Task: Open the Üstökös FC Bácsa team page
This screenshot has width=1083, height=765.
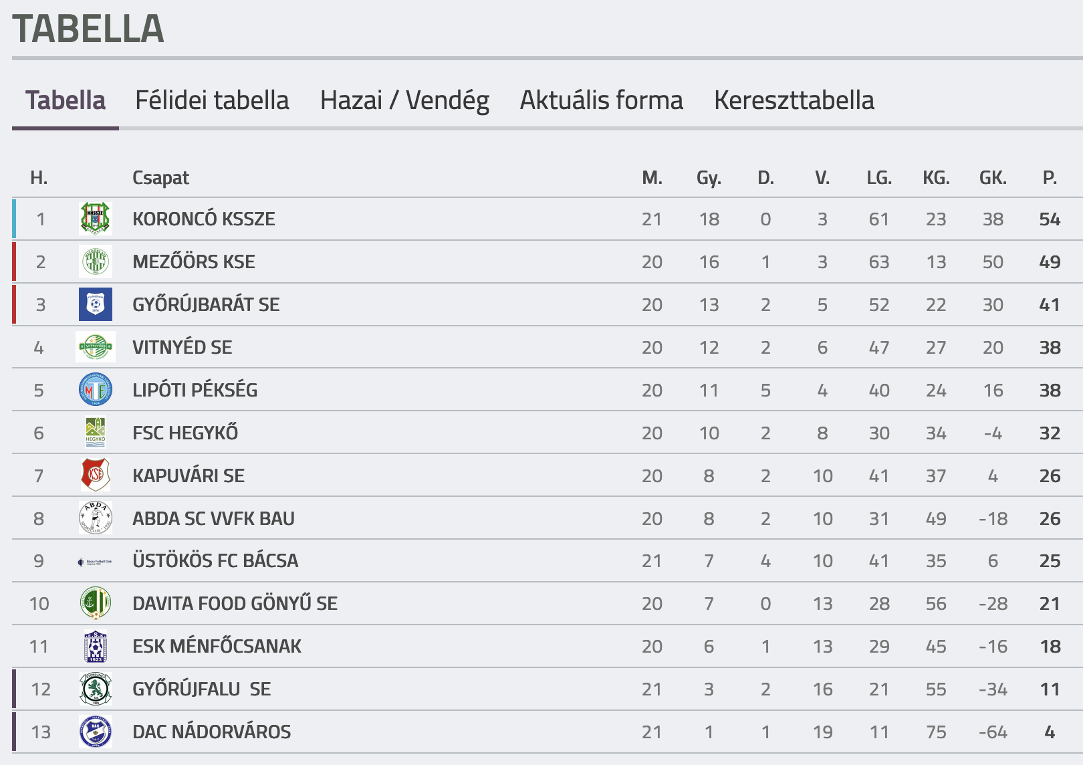Action: point(215,561)
